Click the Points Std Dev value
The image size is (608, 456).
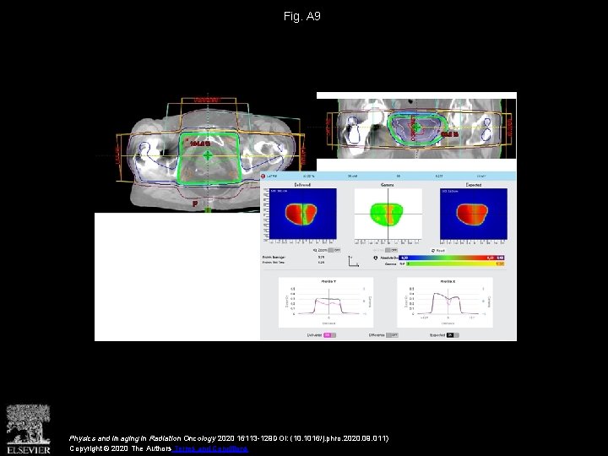tap(321, 263)
